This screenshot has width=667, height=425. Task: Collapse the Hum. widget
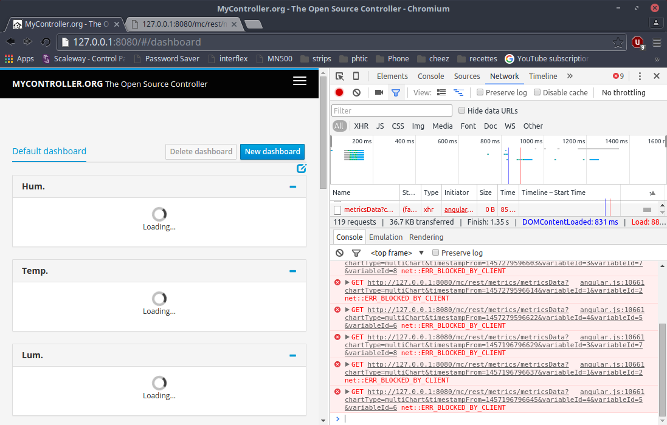point(292,186)
